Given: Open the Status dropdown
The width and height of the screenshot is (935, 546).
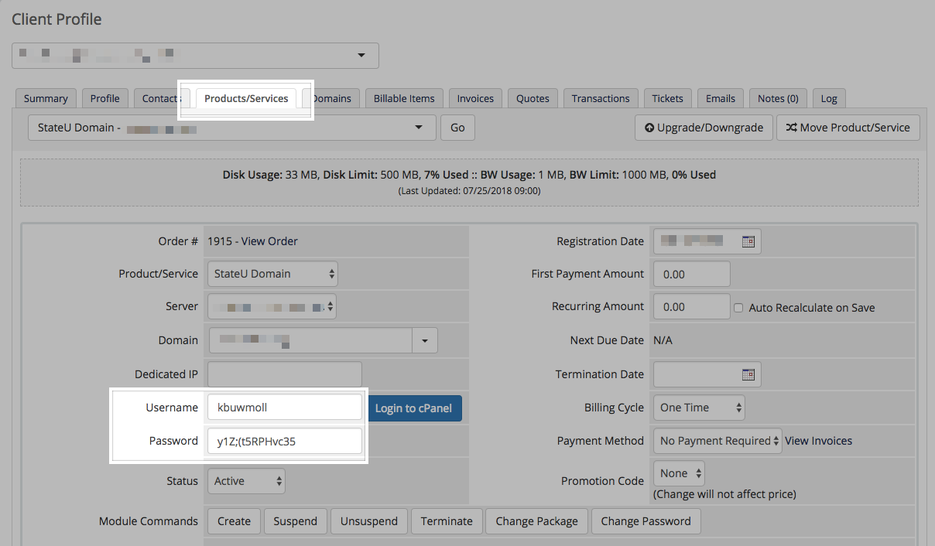Looking at the screenshot, I should coord(246,481).
